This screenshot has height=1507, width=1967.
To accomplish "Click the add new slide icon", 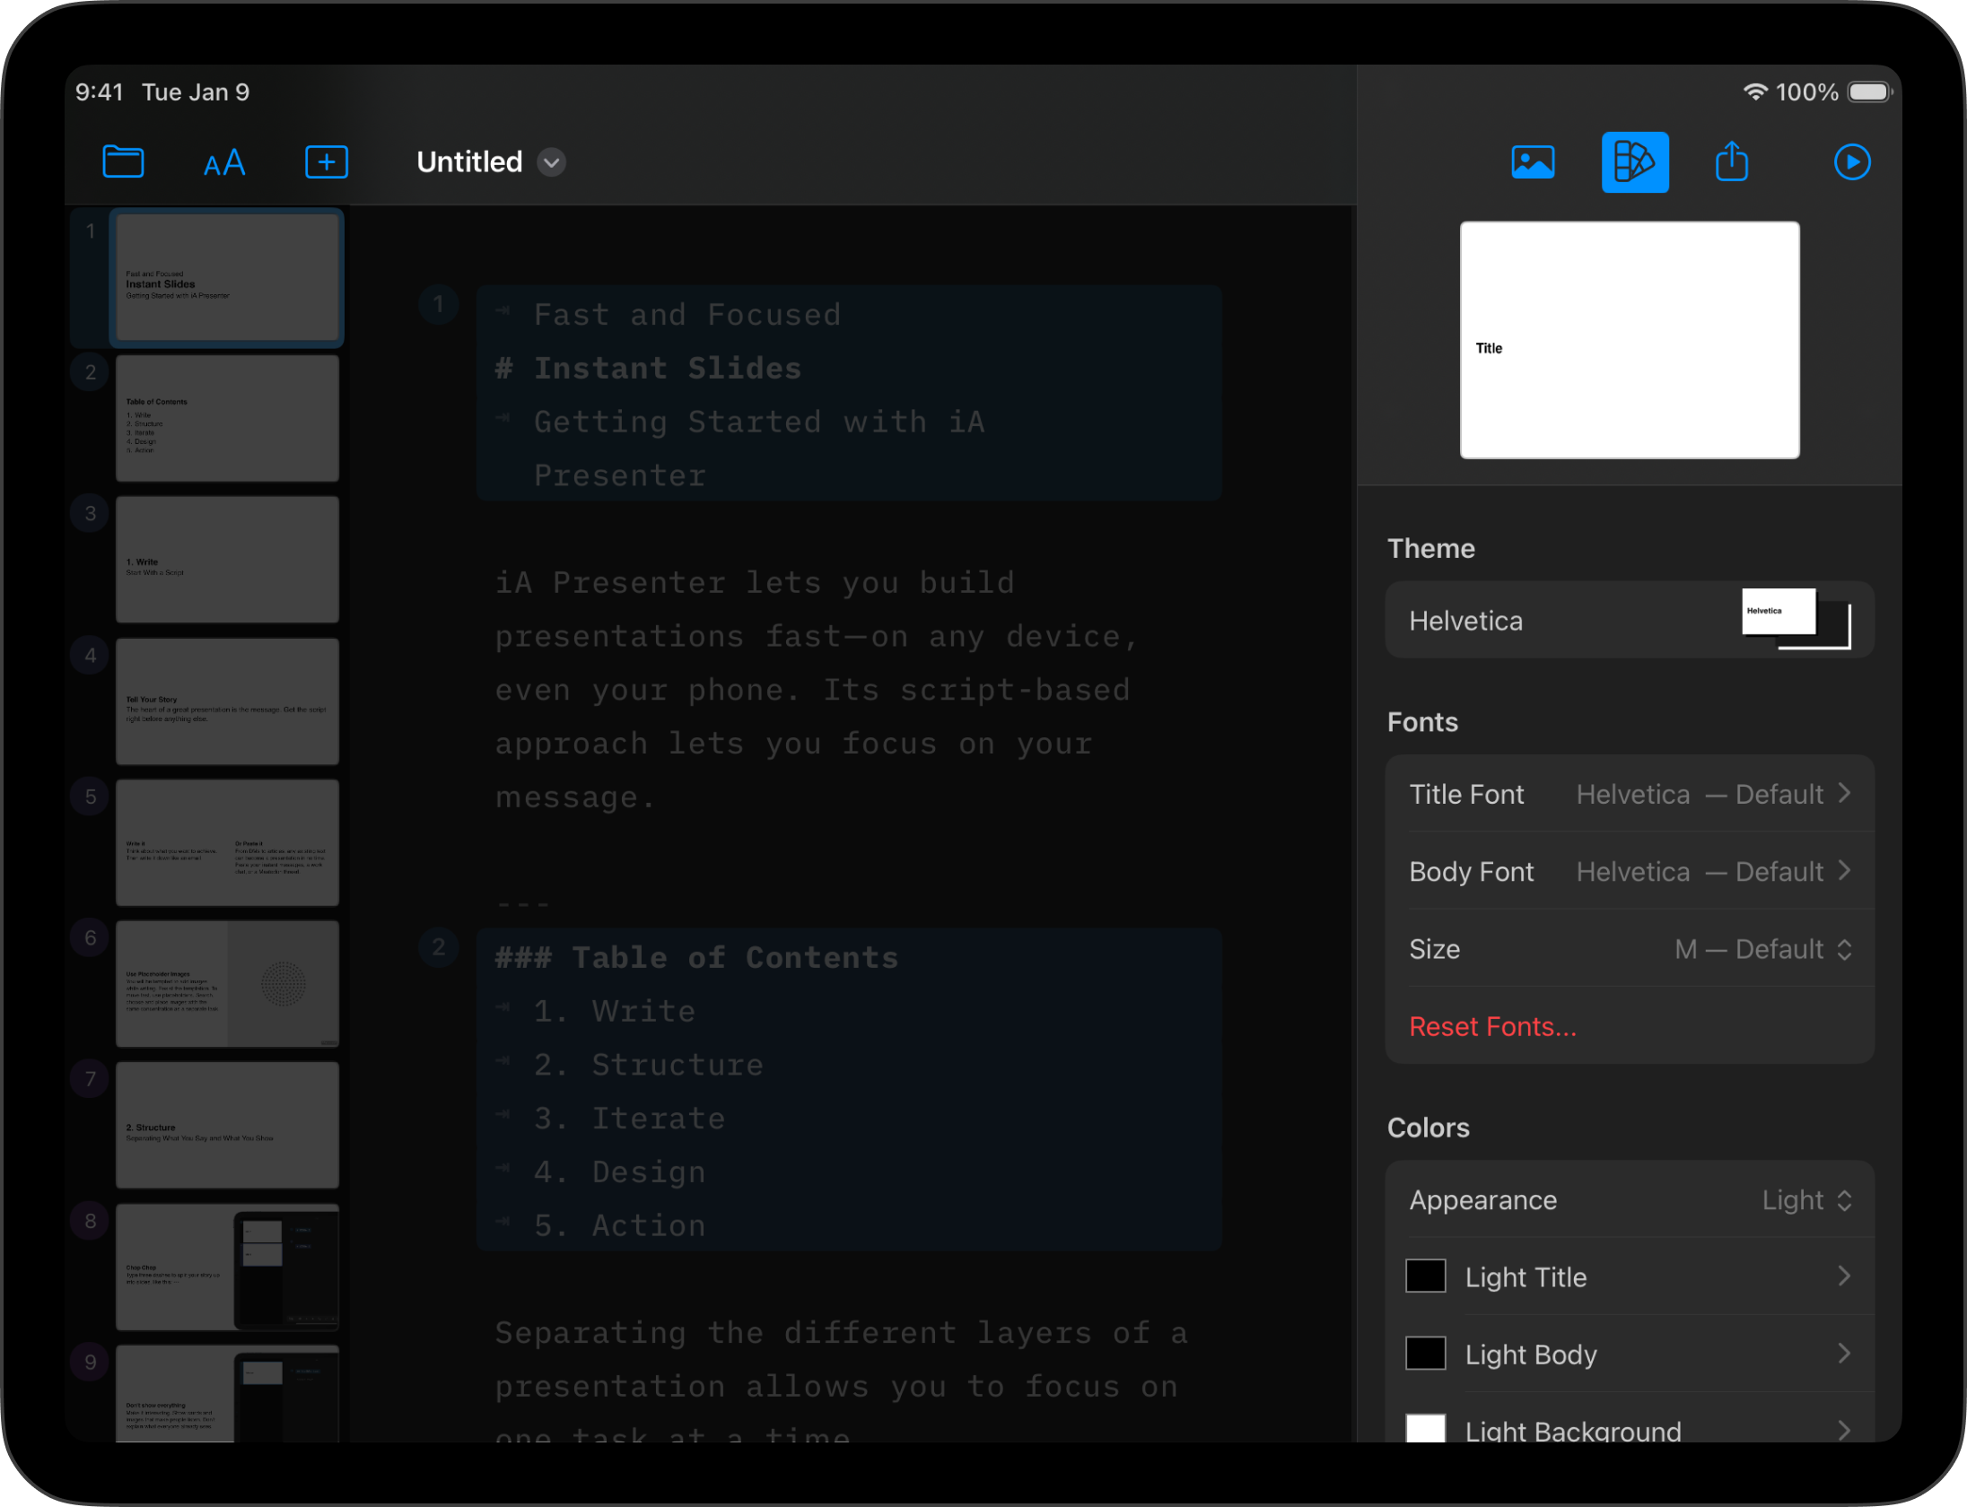I will click(x=327, y=162).
